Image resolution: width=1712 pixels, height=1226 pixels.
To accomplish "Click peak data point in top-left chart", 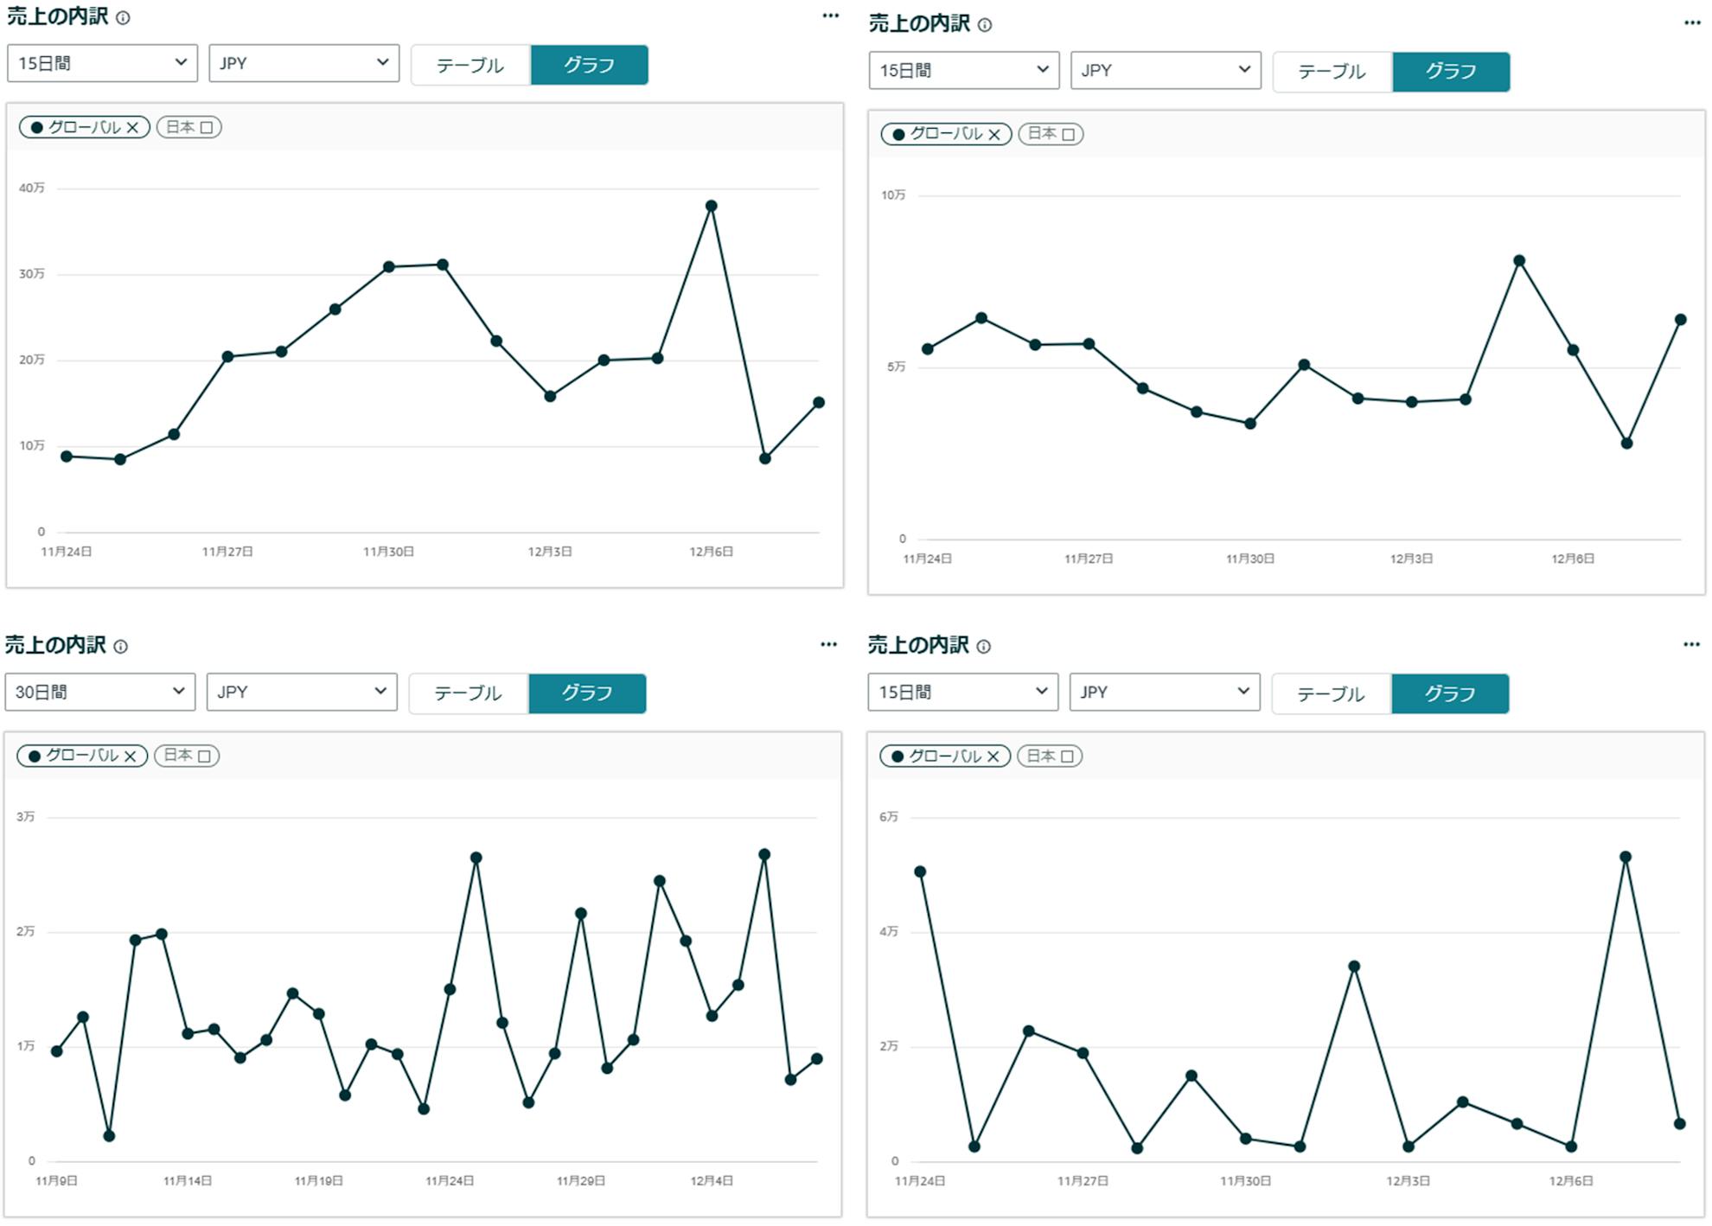I will click(x=712, y=206).
